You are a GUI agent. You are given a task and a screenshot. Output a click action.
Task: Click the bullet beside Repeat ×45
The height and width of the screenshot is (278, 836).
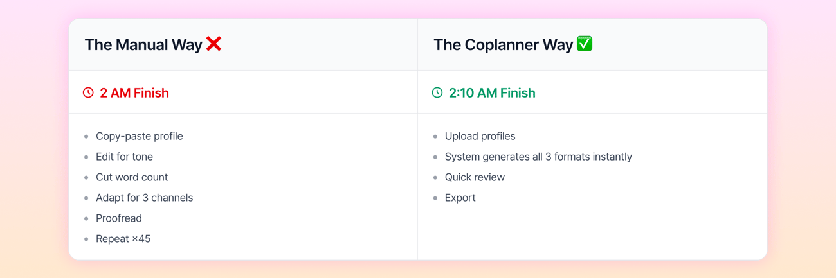[86, 239]
